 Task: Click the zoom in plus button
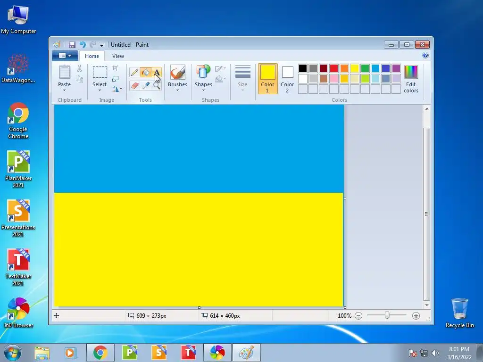point(416,315)
